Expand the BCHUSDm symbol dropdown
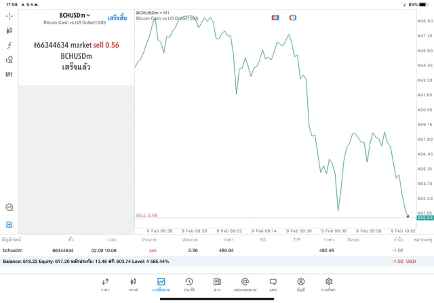 pyautogui.click(x=75, y=16)
